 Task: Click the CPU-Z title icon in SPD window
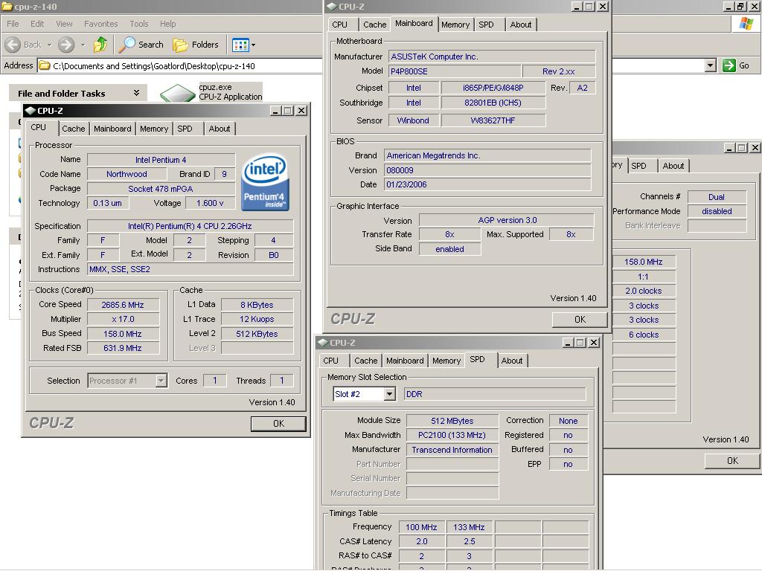point(323,342)
